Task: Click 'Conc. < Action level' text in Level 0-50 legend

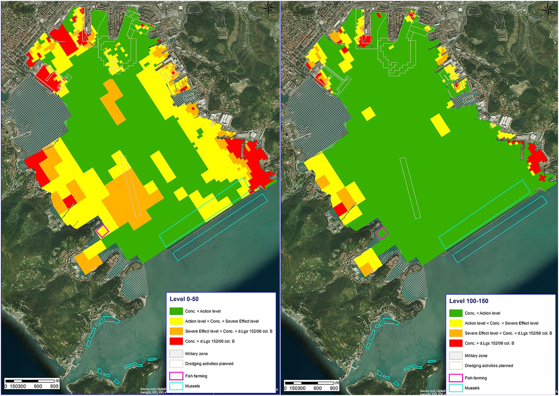Action: point(203,311)
